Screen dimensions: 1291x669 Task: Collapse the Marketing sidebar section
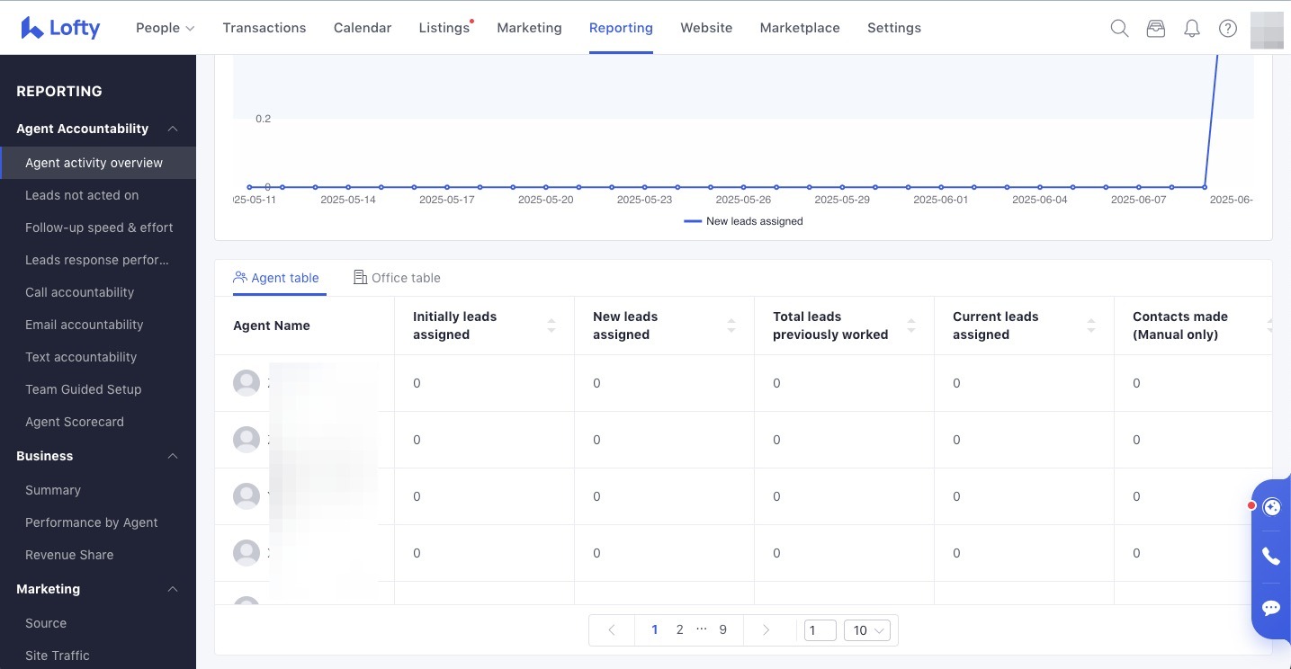click(173, 589)
